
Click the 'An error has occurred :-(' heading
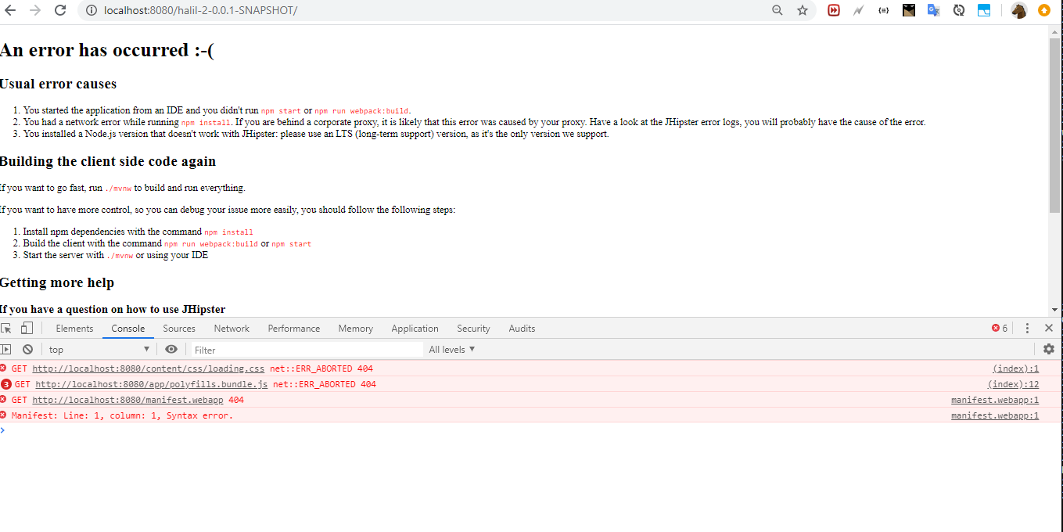106,50
